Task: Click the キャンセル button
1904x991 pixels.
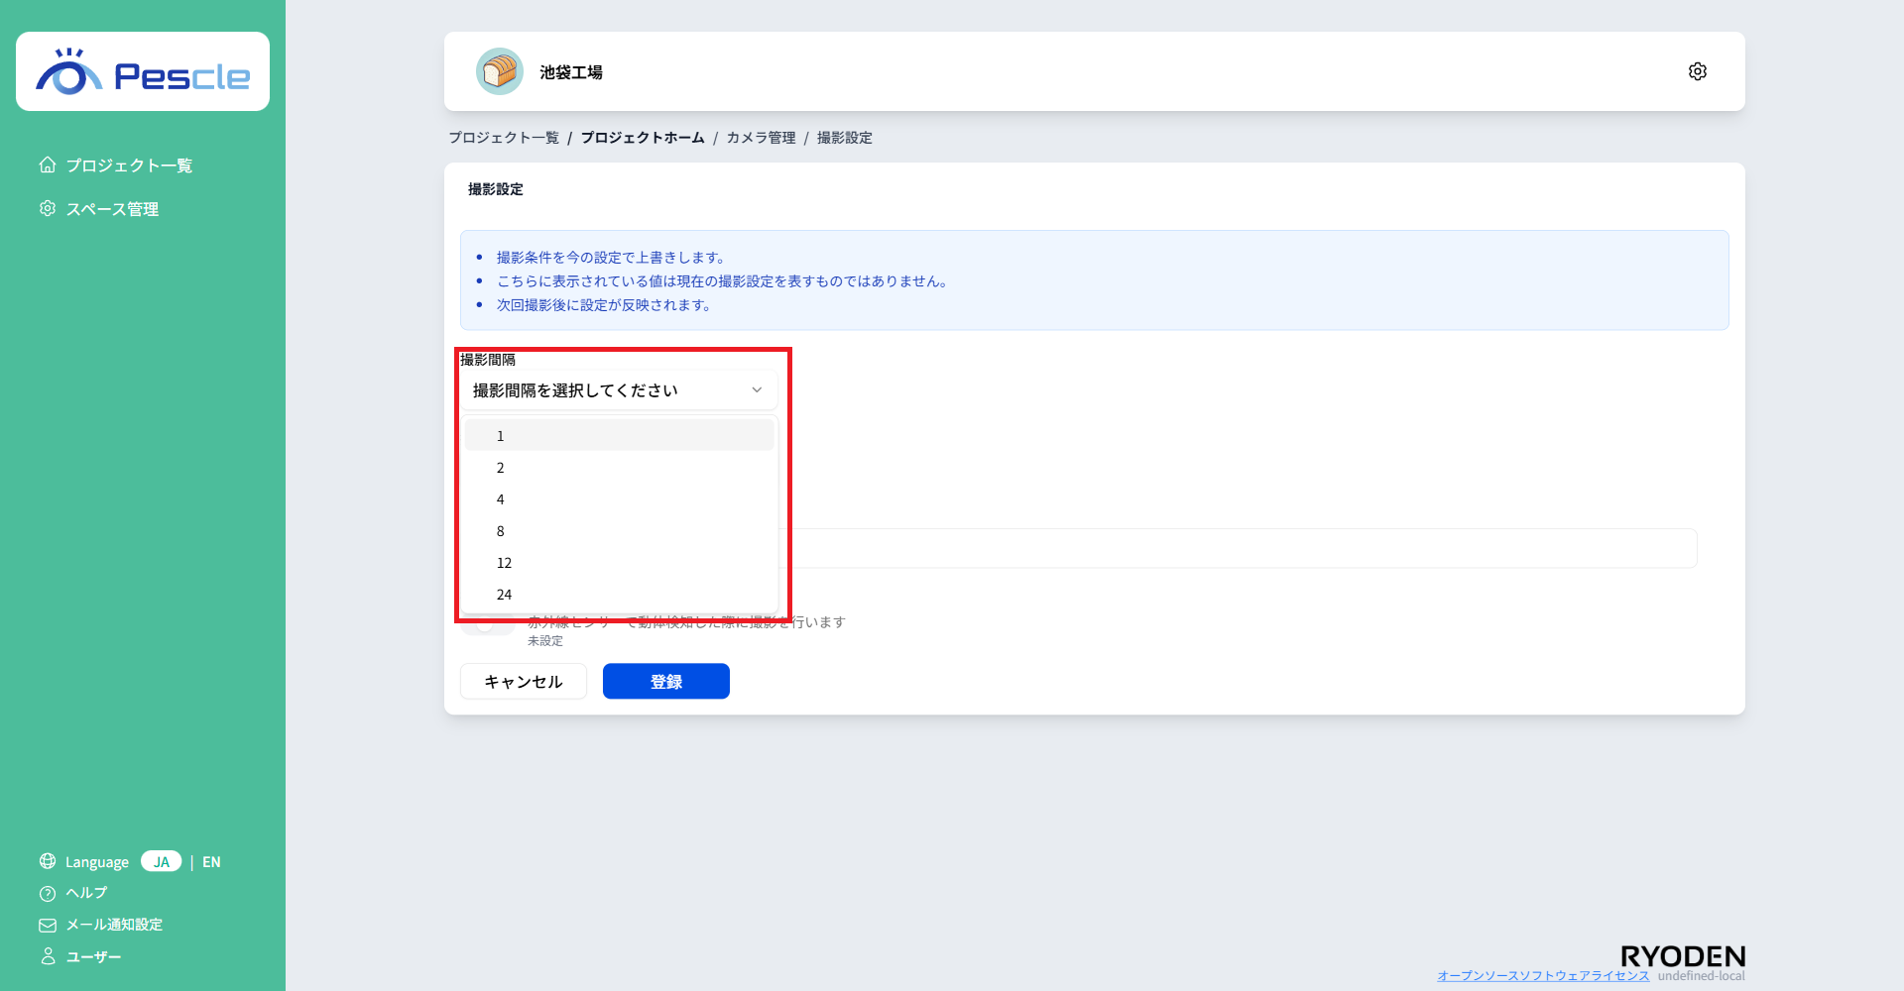Action: (523, 681)
